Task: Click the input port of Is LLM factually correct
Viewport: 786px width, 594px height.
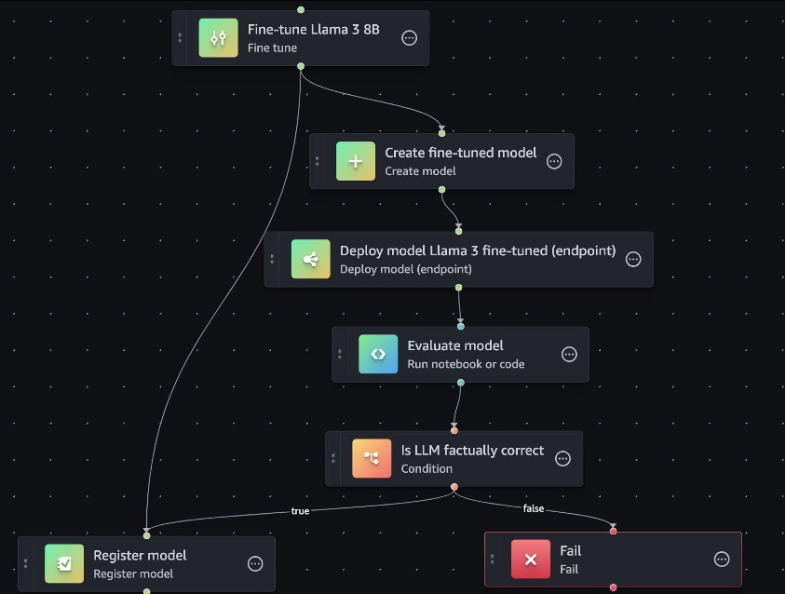Action: pos(454,430)
